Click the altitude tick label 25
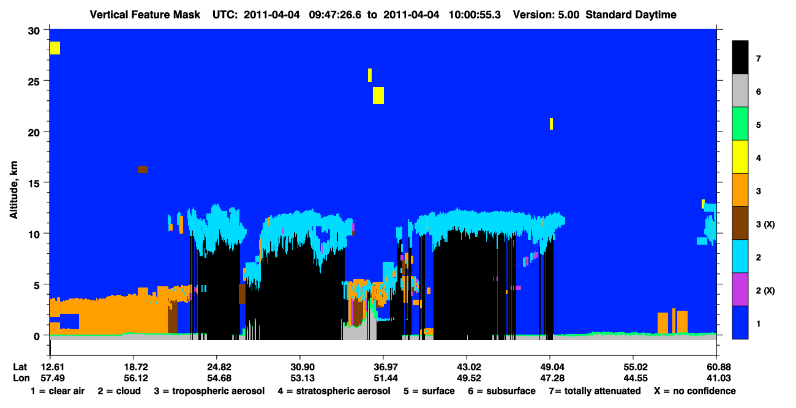Screen dimensions: 796x408 point(36,81)
